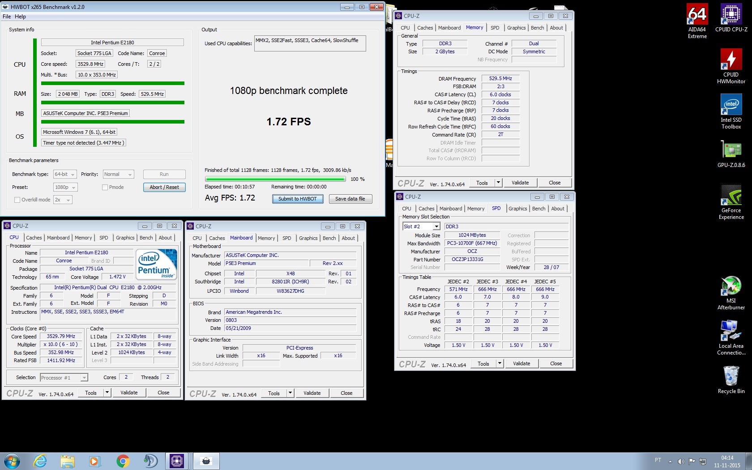The width and height of the screenshot is (752, 470).
Task: Expand Tools arrow in CPU-Z CPU window
Action: click(x=107, y=393)
